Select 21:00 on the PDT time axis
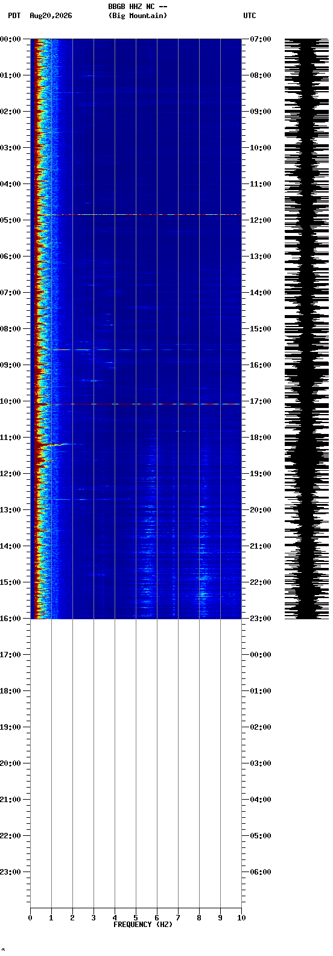The image size is (333, 956). (10, 800)
